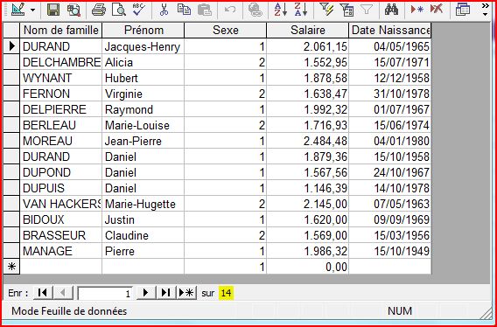Click the Insert hyperlink globe icon

(x=255, y=10)
